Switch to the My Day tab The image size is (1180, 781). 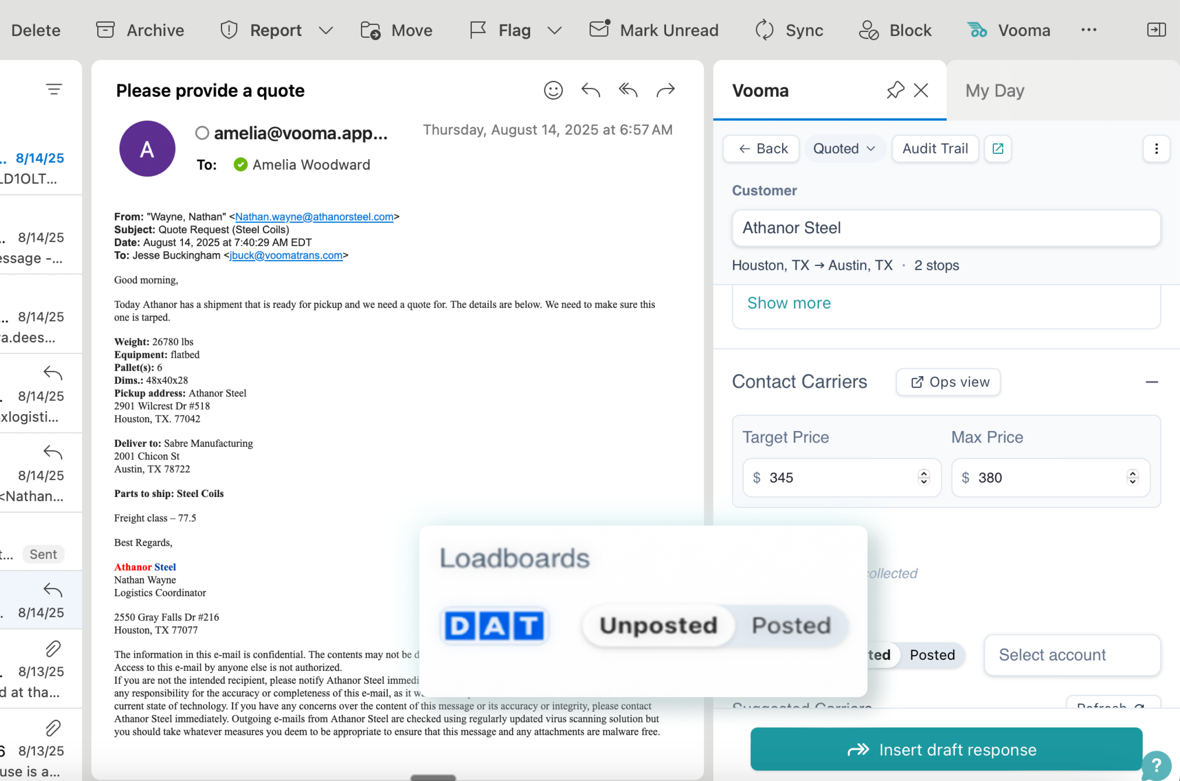coord(994,91)
